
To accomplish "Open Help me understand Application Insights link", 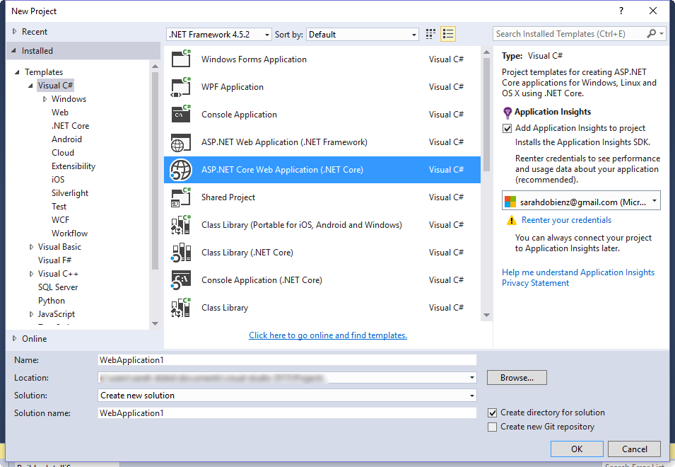I will pyautogui.click(x=577, y=272).
